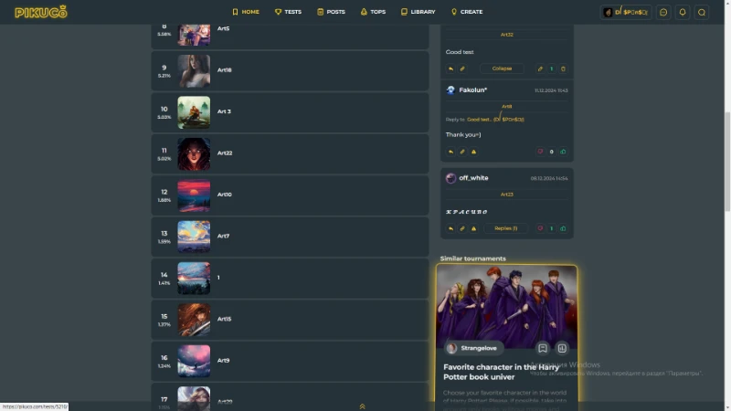Open the Art5 thumbnail ranked 8
731x411 pixels.
click(x=194, y=35)
